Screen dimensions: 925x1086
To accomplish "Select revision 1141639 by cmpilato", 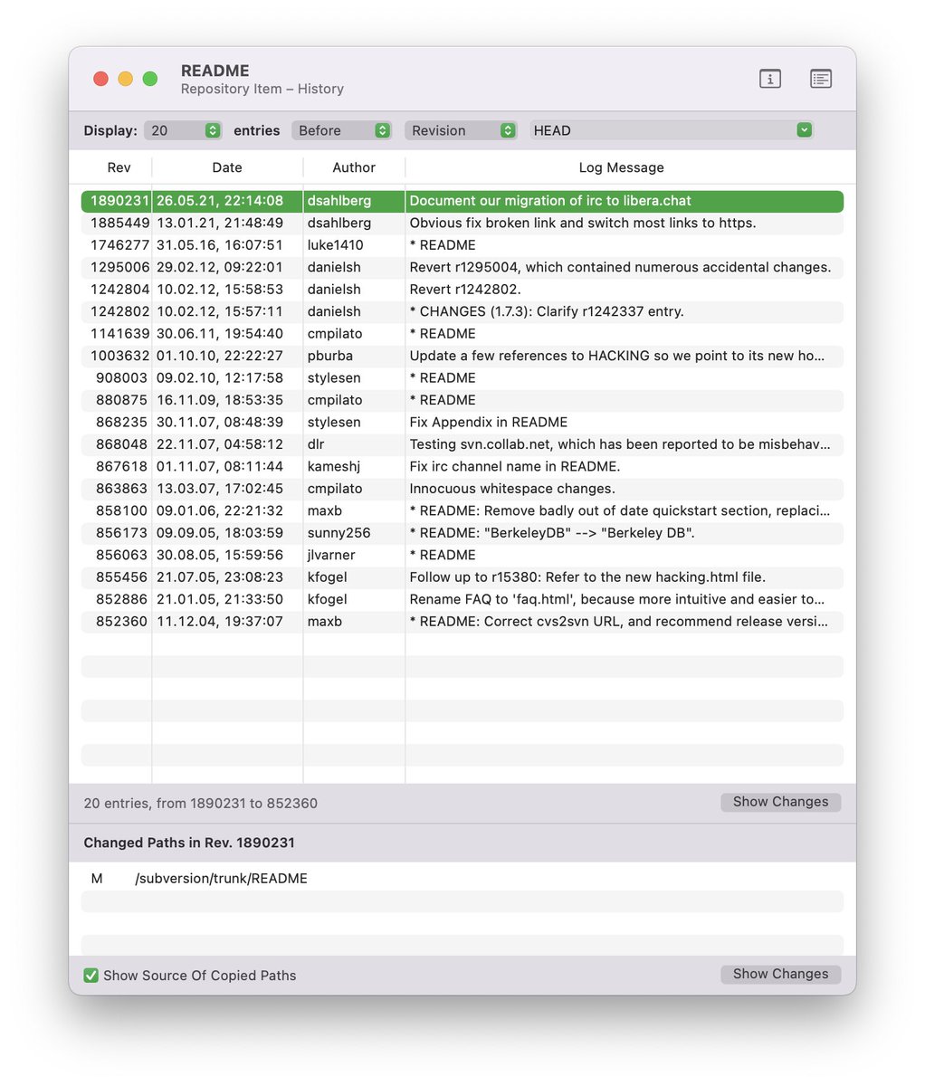I will tap(462, 334).
